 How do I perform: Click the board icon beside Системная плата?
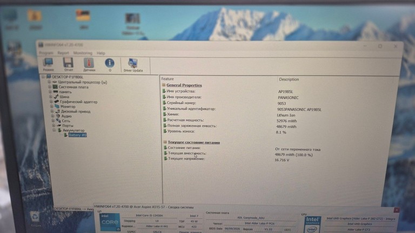point(55,87)
